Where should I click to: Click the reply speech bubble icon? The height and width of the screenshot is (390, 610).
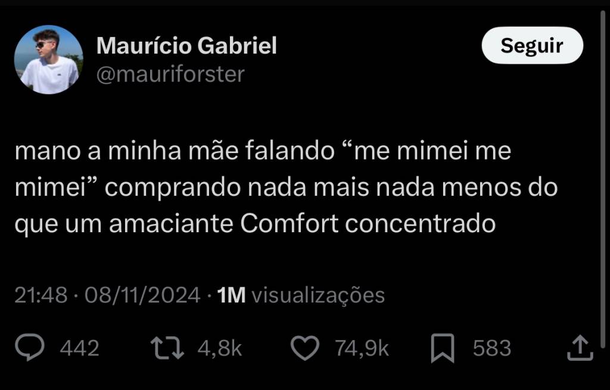30,347
